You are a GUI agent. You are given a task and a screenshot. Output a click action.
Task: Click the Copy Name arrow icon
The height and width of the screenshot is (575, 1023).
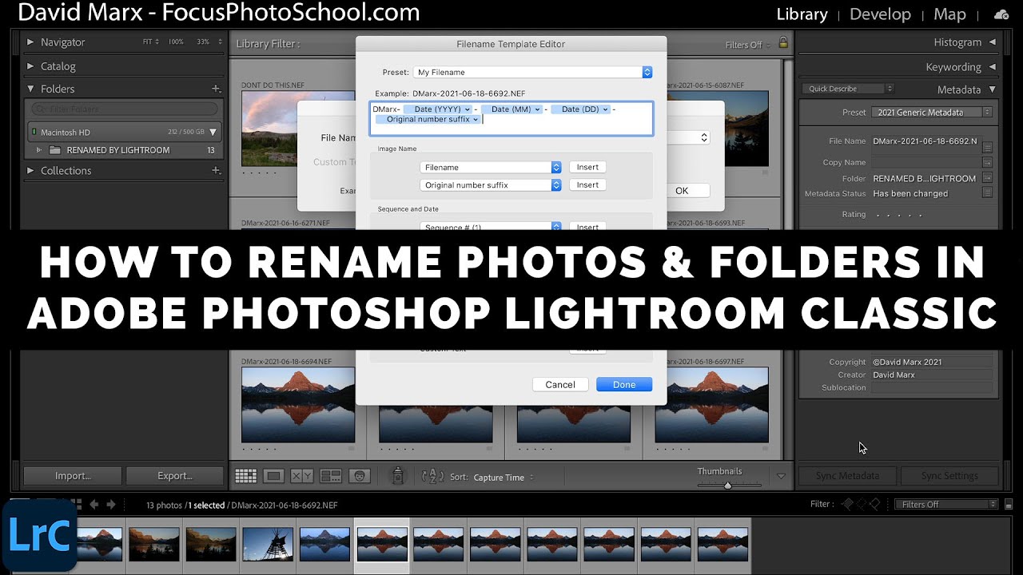click(x=988, y=162)
